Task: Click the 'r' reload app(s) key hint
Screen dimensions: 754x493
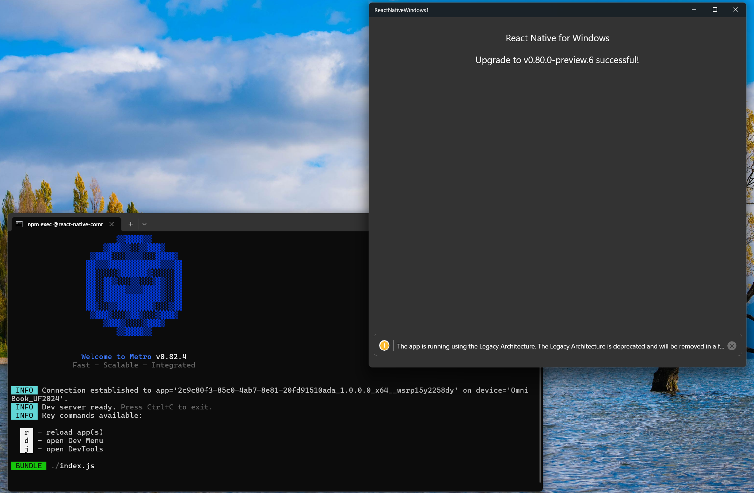Action: 26,432
